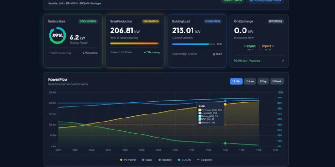This screenshot has width=335, height=167.
Task: Switch chart to 1 Week range
Action: [277, 81]
